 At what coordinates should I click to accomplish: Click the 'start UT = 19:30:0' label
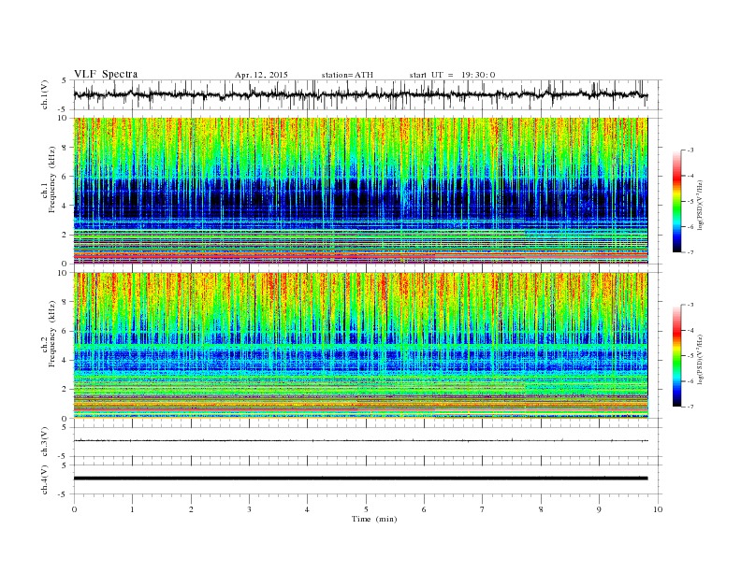[452, 75]
